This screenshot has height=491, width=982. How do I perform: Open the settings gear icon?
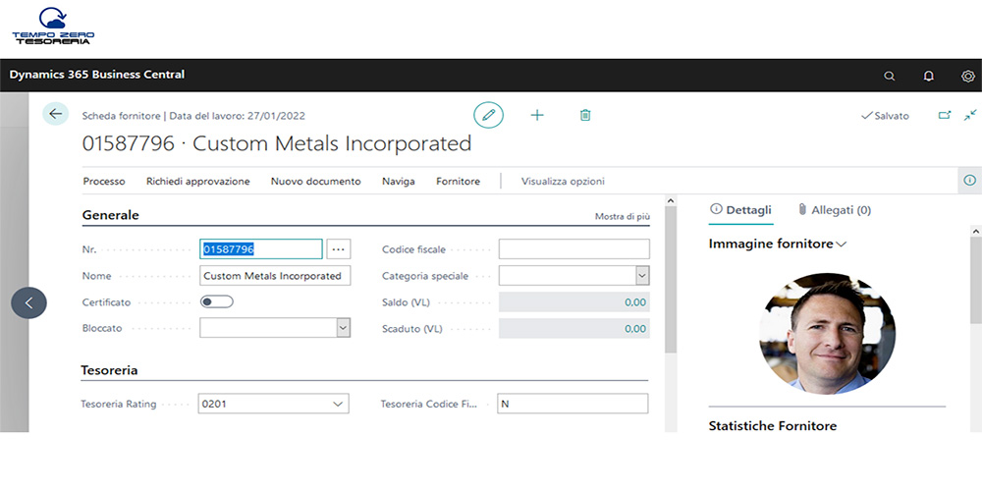click(x=968, y=76)
